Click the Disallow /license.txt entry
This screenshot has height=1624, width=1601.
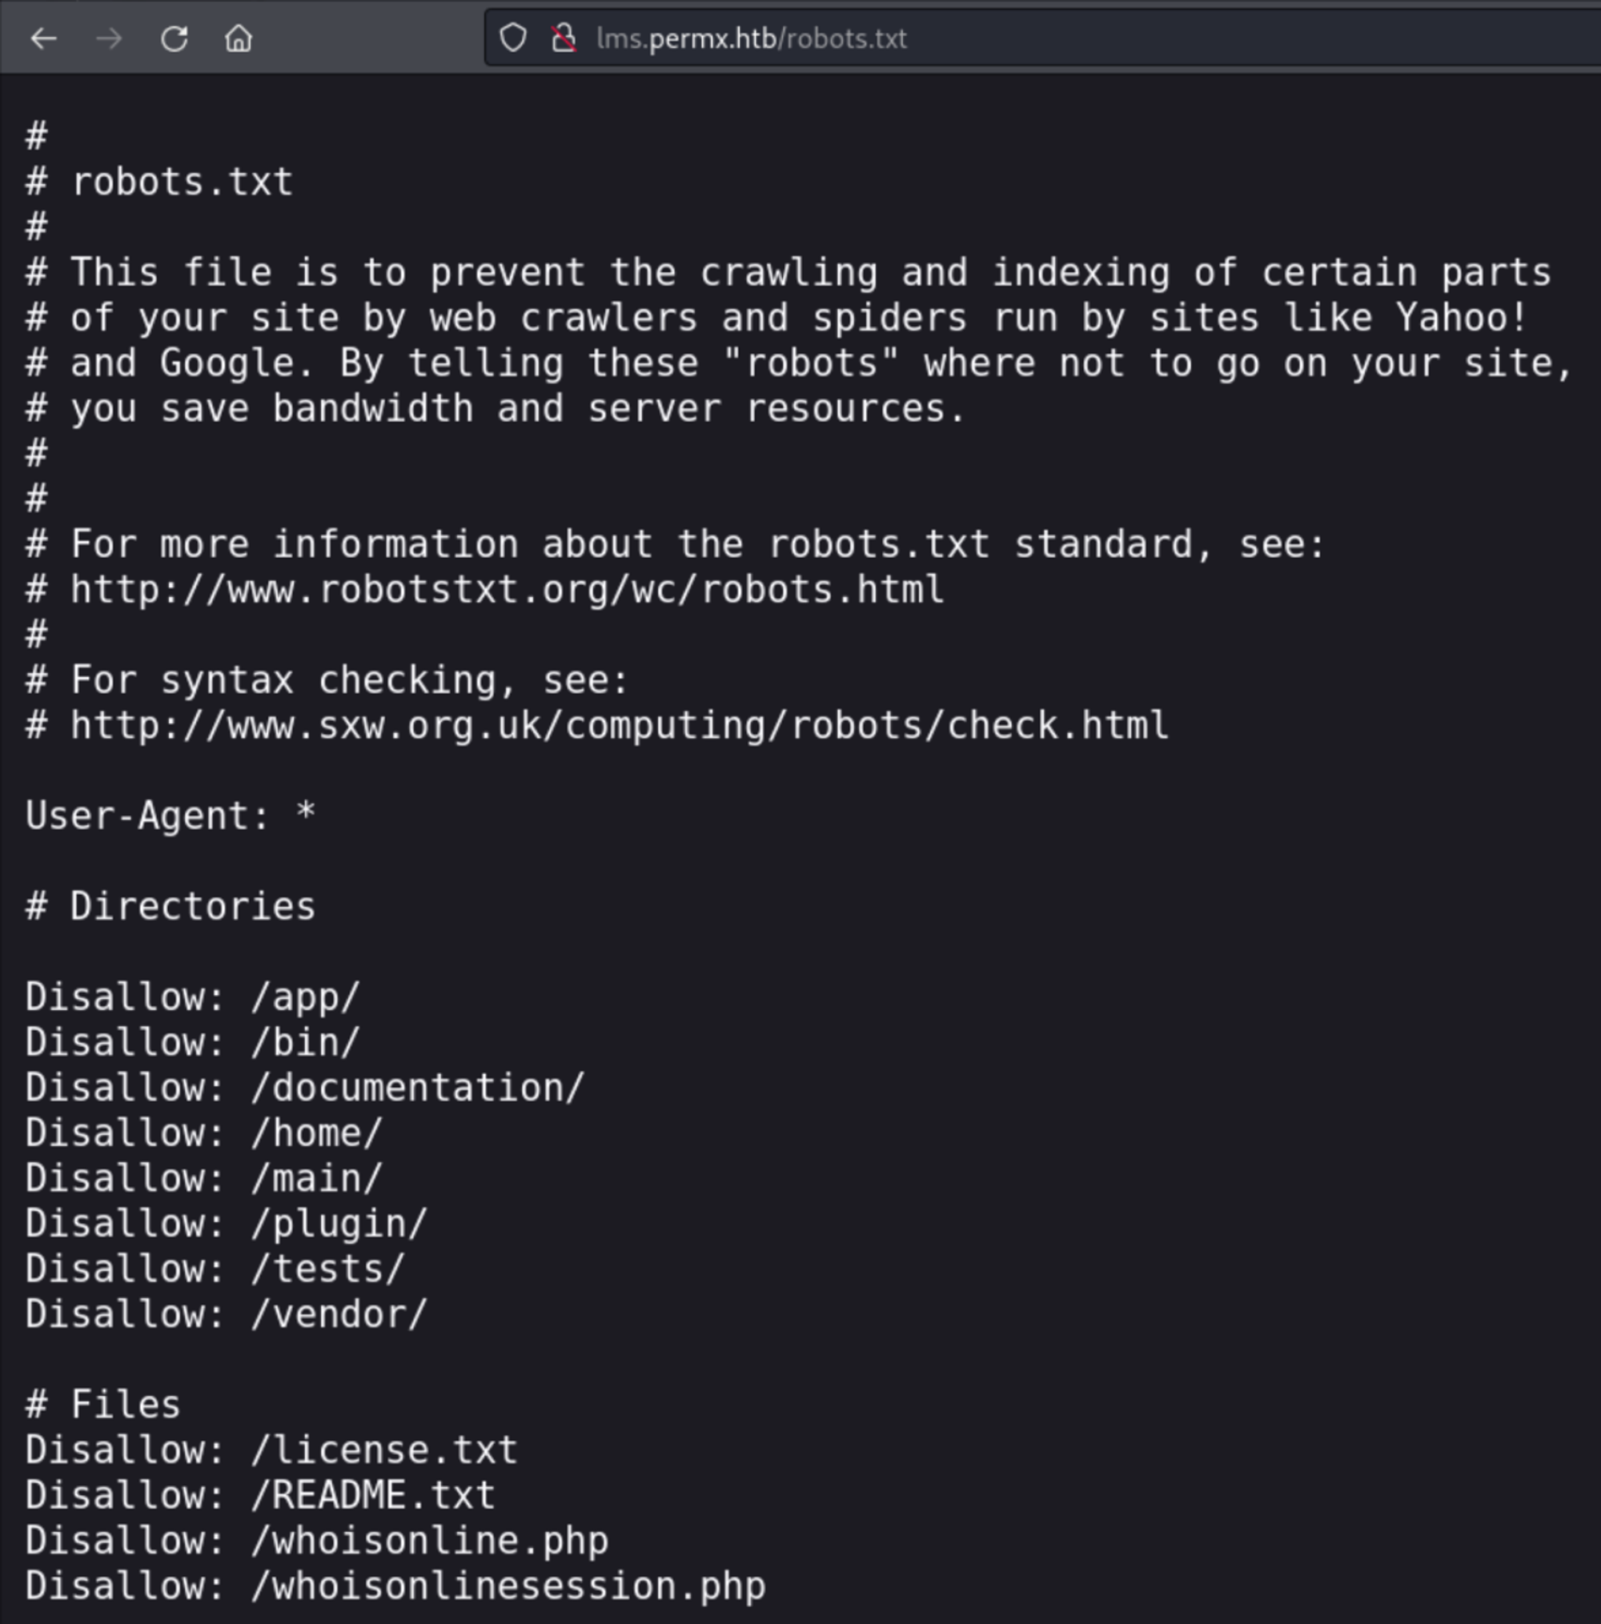271,1451
